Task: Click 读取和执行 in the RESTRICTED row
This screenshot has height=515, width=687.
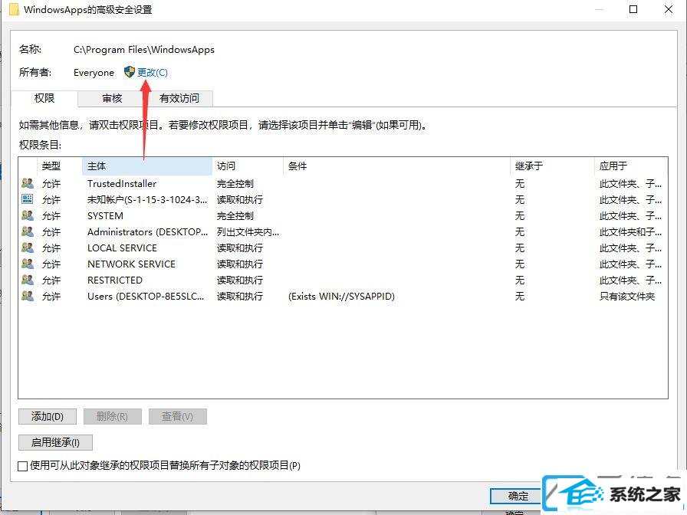Action: click(240, 280)
